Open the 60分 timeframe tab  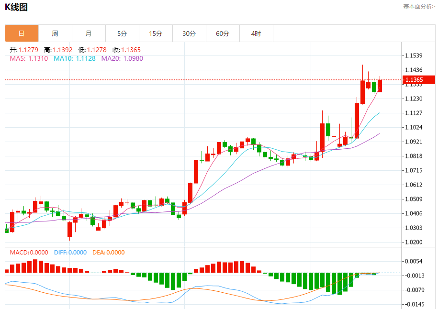(x=223, y=33)
